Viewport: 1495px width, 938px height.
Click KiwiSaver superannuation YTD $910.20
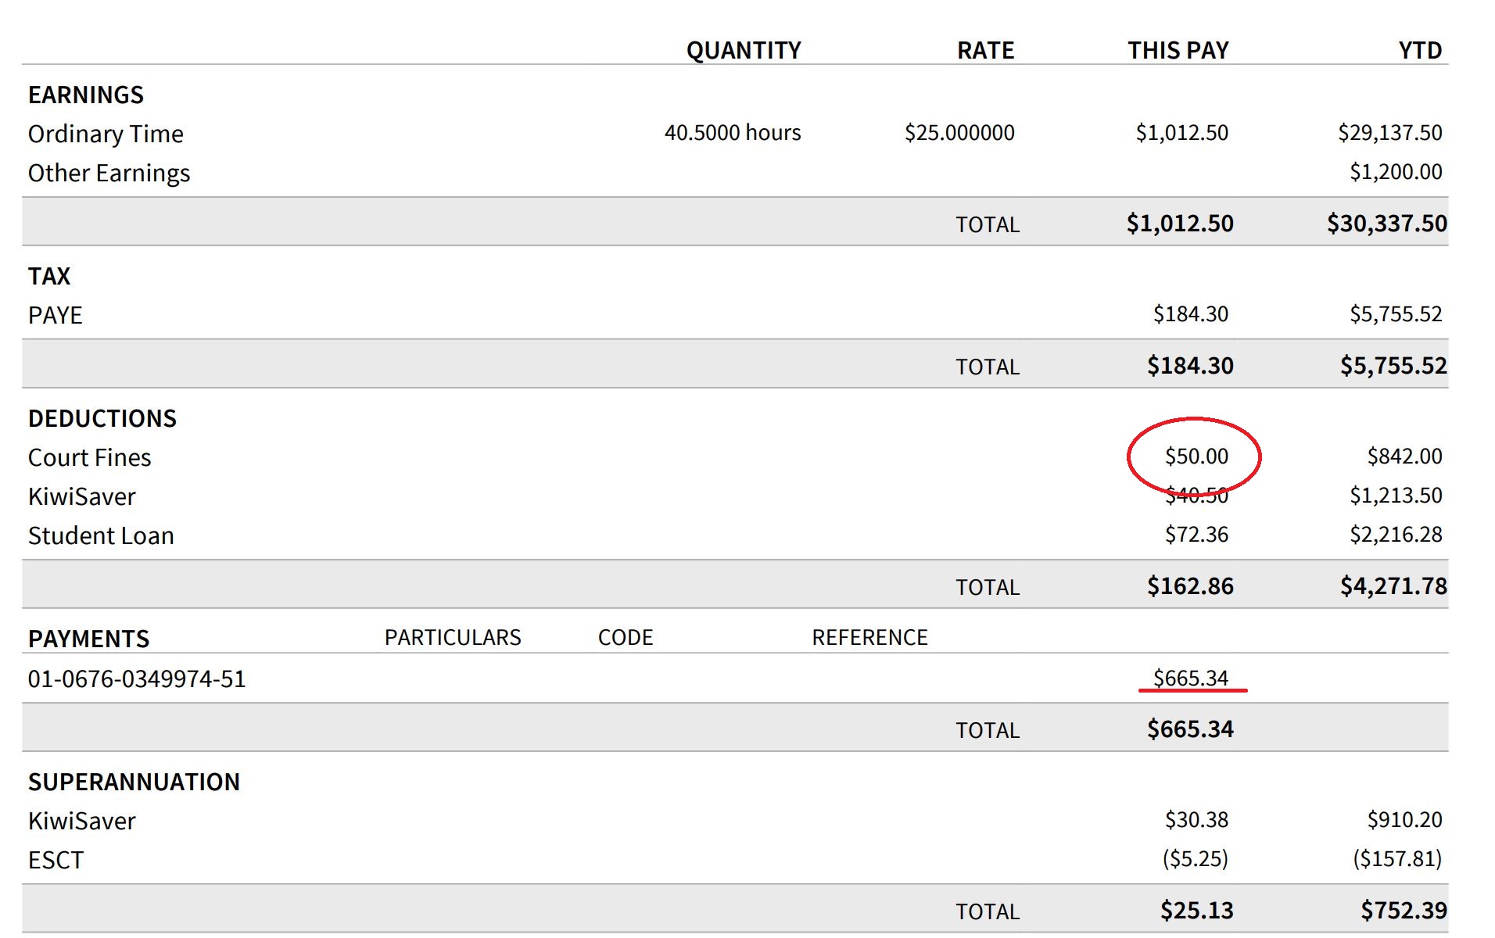click(x=1404, y=819)
